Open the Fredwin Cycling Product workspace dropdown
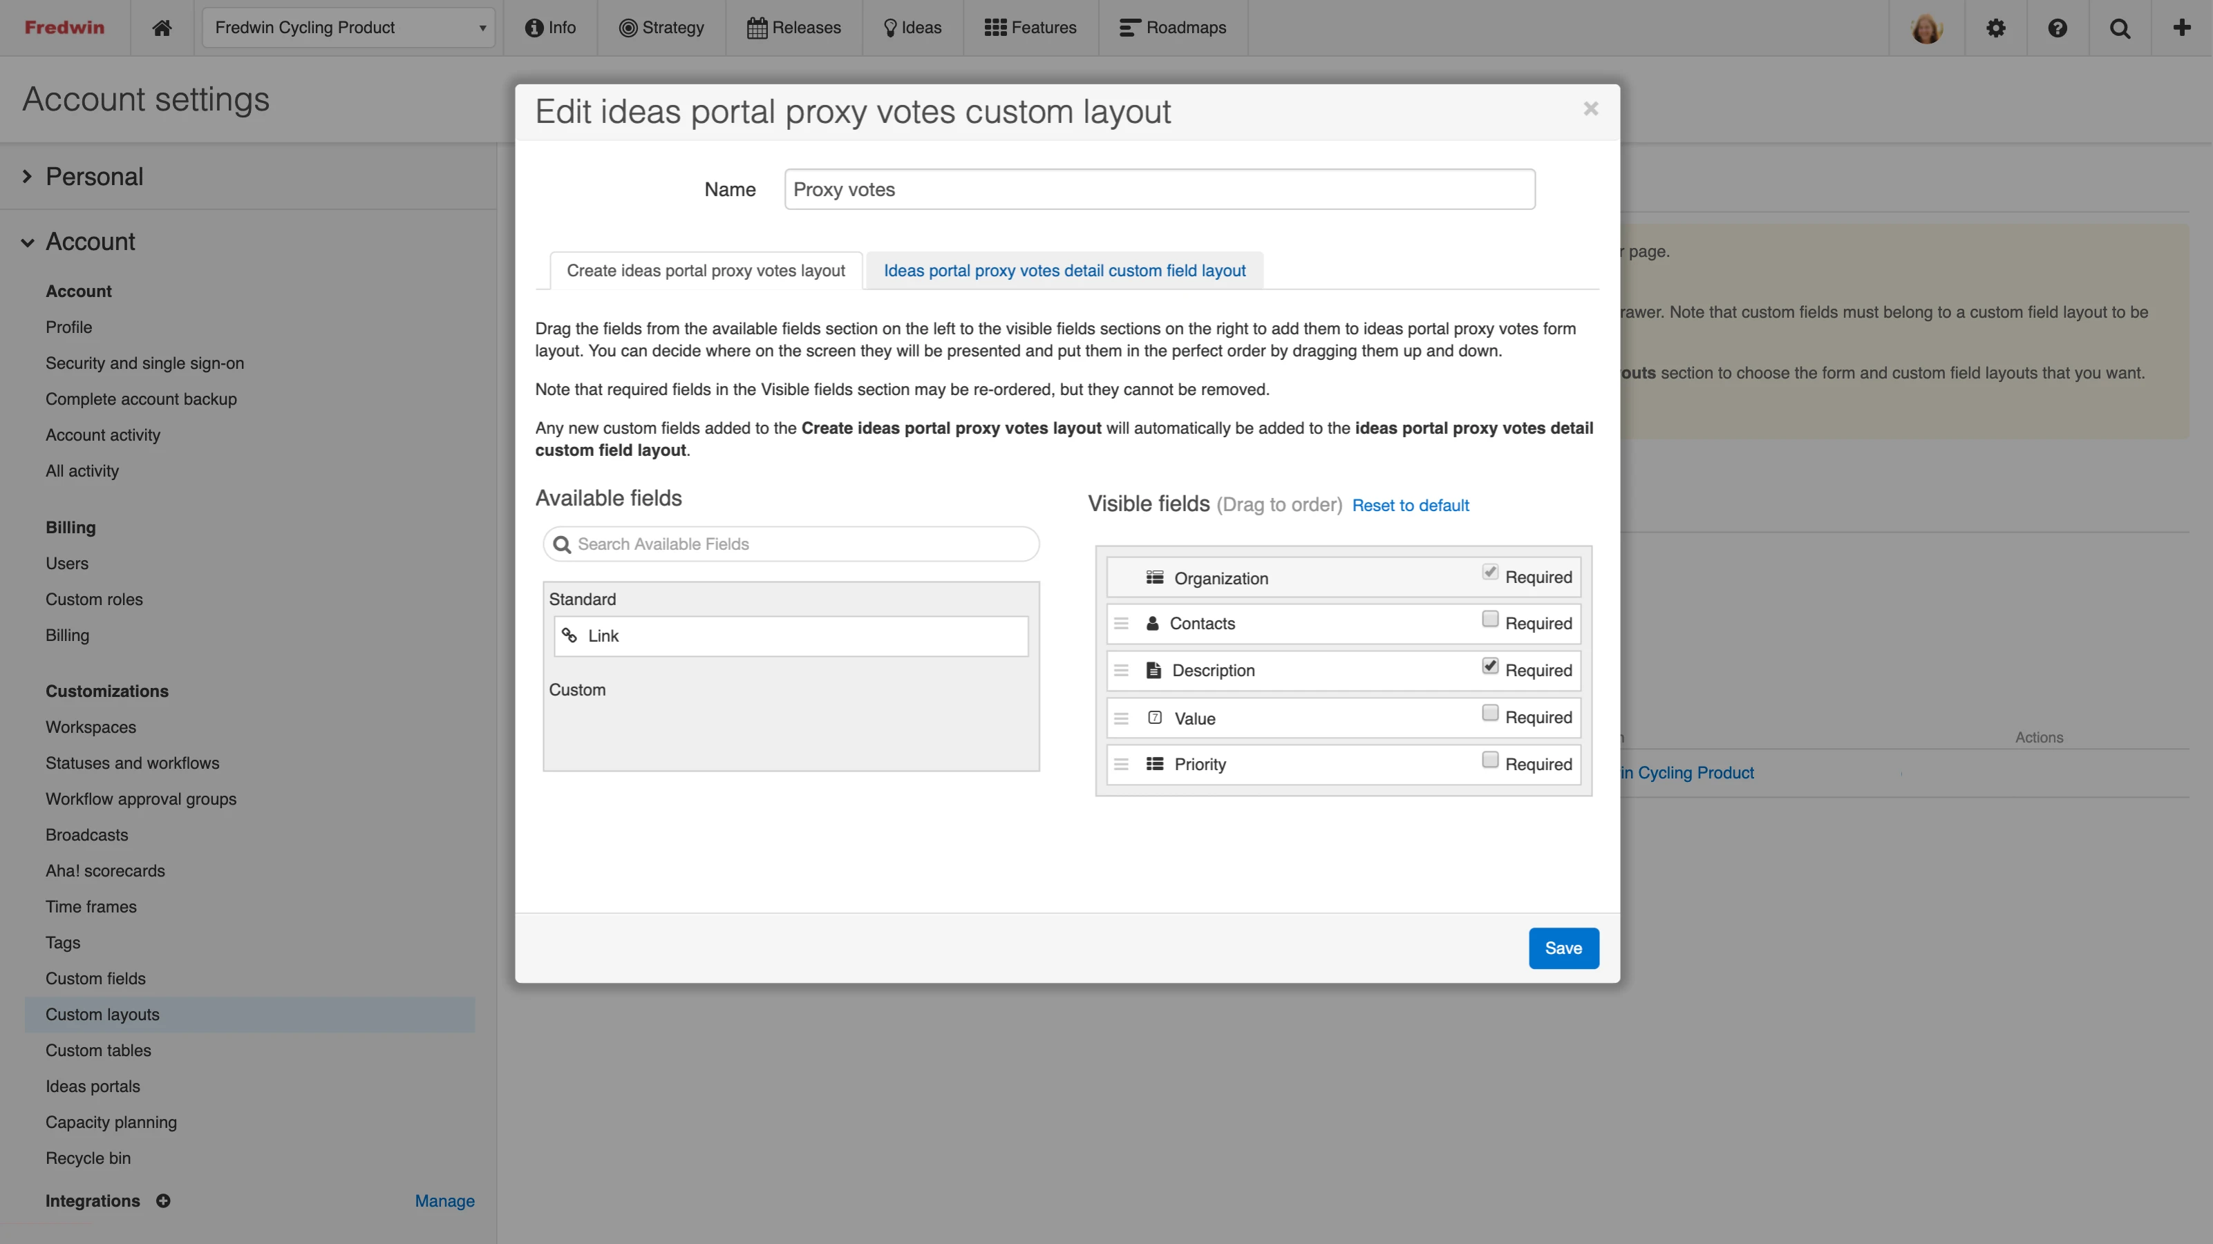Screen dimensions: 2213x1244 [x=348, y=28]
